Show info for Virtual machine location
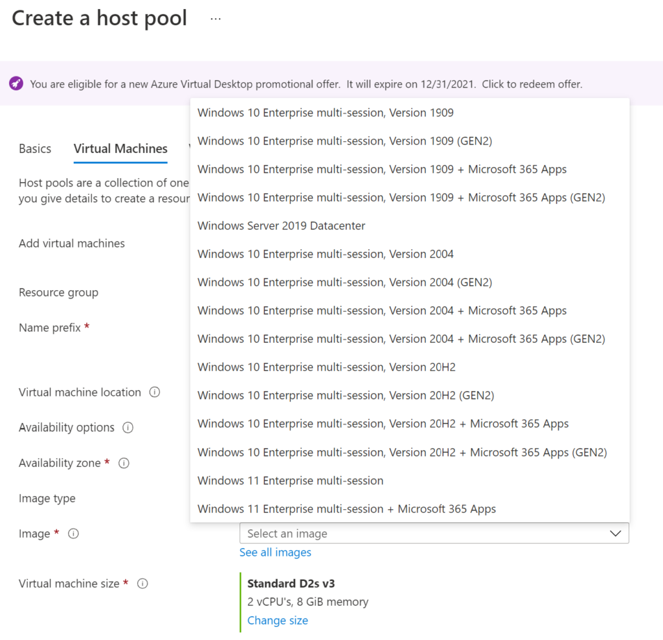The width and height of the screenshot is (663, 640). [x=155, y=392]
